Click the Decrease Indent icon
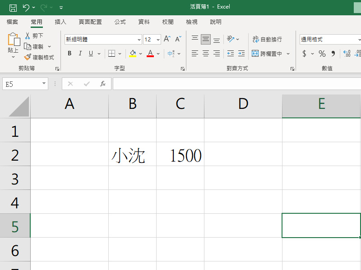This screenshot has height=270, width=361. coord(231,54)
